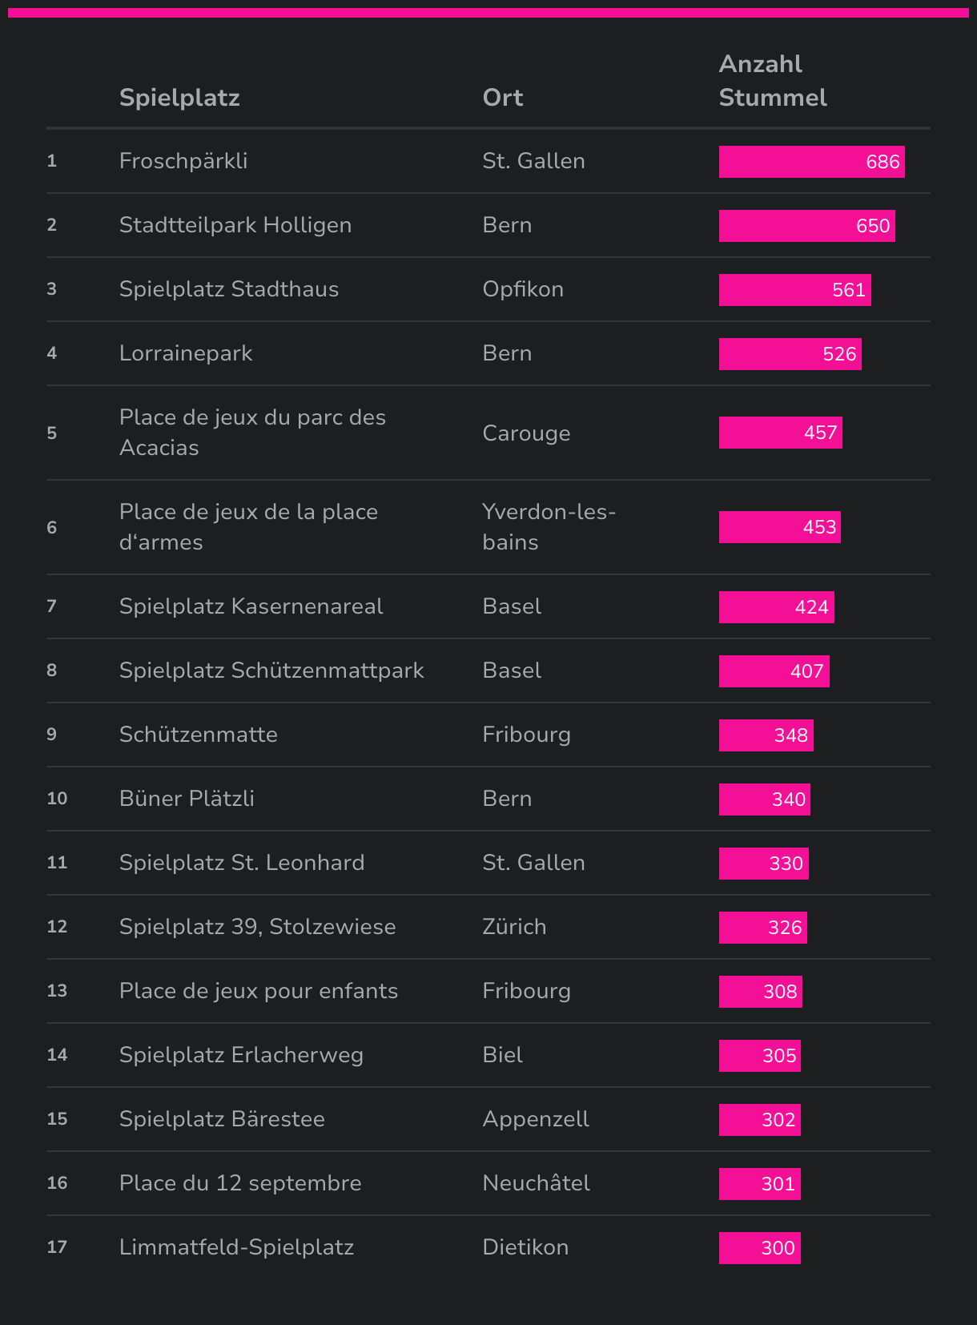This screenshot has height=1325, width=977.
Task: Select Spielplatz Schützenmattpark entry
Action: pyautogui.click(x=271, y=671)
